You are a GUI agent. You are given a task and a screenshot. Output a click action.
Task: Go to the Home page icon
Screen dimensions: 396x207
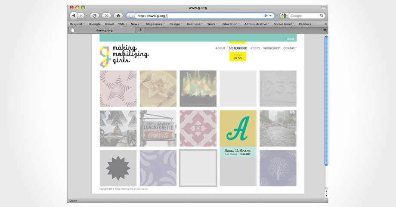(118, 16)
